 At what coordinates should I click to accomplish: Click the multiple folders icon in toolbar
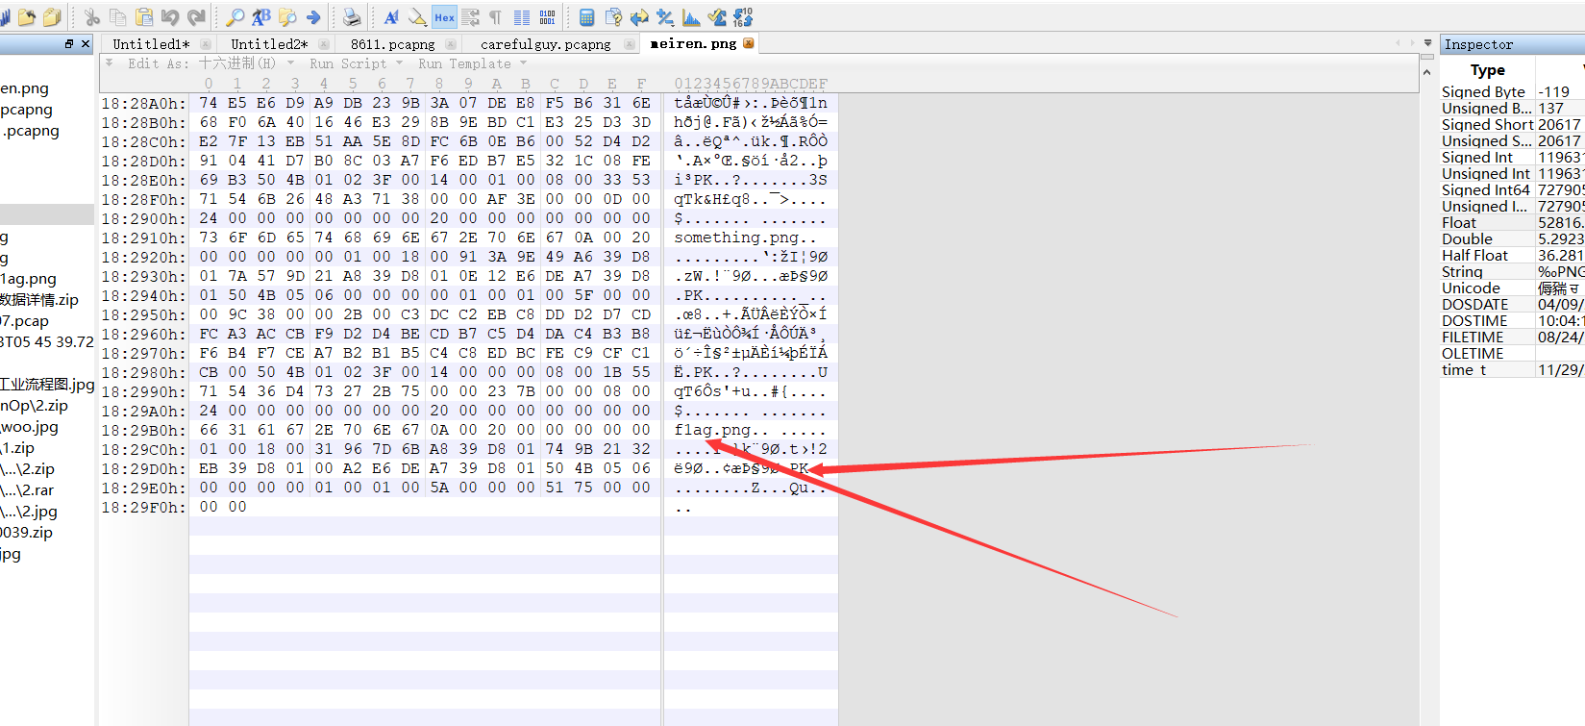(53, 17)
